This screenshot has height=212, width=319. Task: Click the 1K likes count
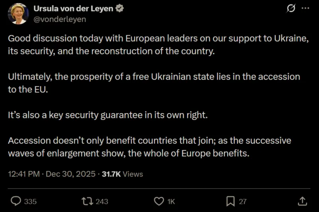point(171,202)
